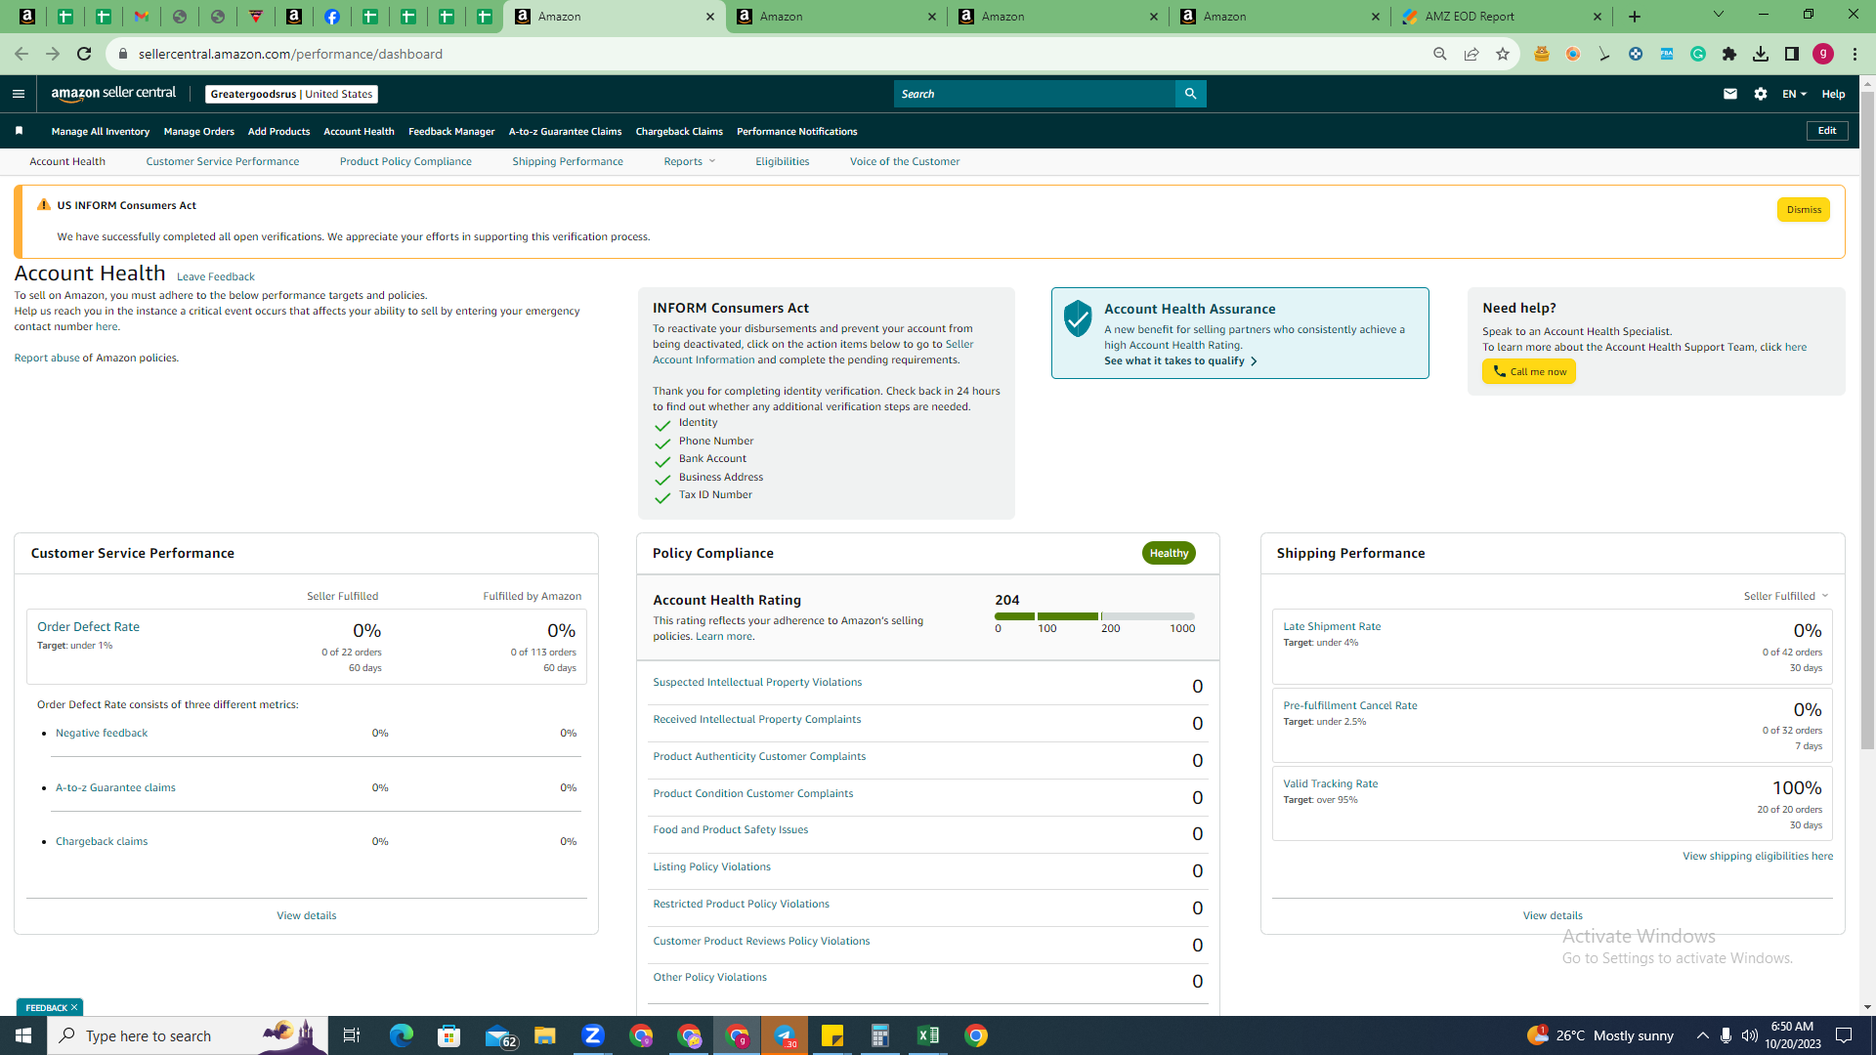Open the Voice of the Customer tab
Image resolution: width=1876 pixels, height=1055 pixels.
(x=905, y=161)
